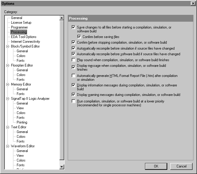Disable automatic recompile before software build
Screen dimensions: 197x174
coord(73,54)
